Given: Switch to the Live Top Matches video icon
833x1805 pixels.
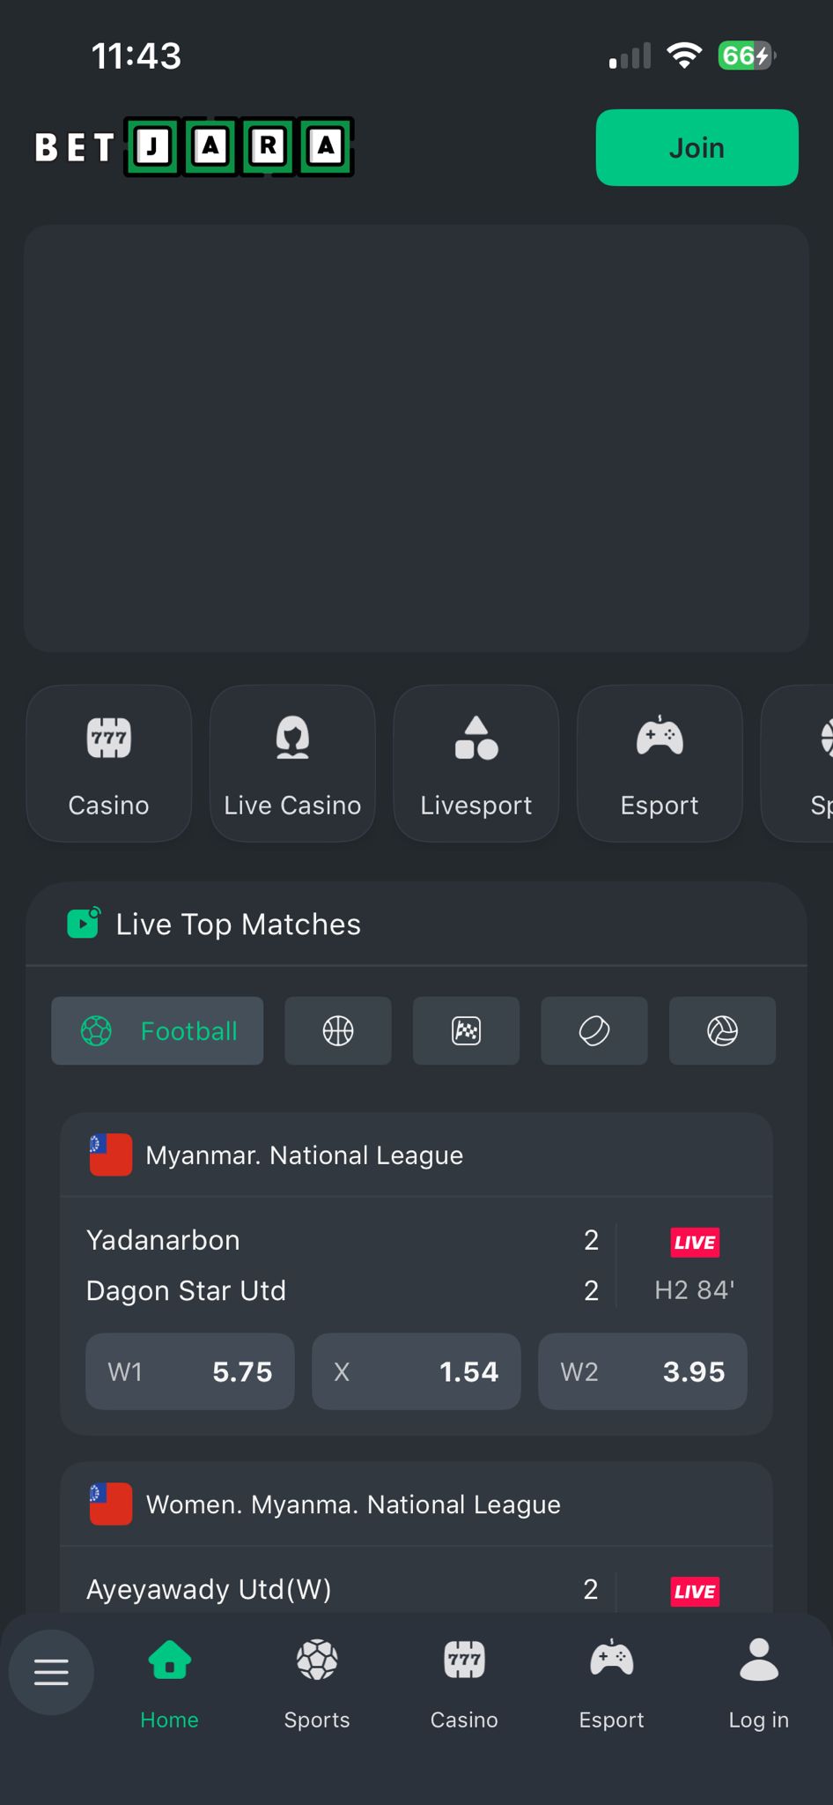Looking at the screenshot, I should (83, 923).
